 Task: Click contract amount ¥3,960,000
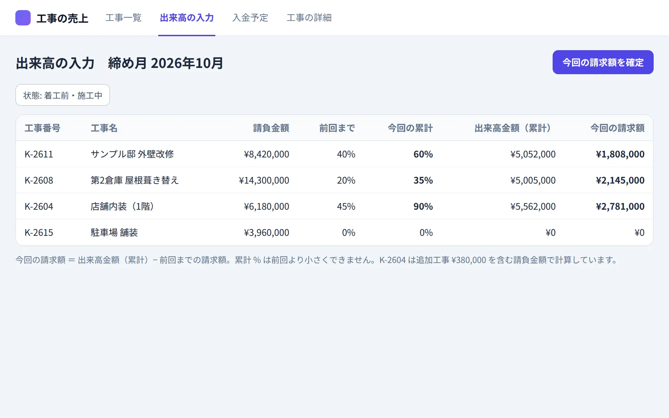267,233
